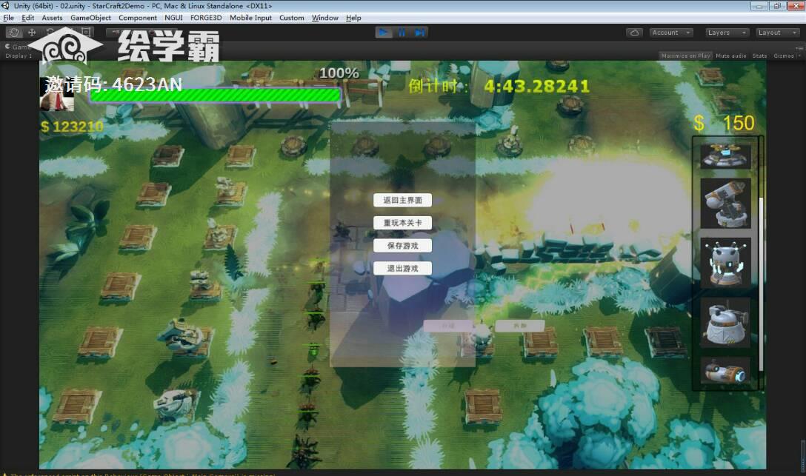The image size is (806, 476).
Task: Open the Cloud services icon
Action: coord(634,33)
